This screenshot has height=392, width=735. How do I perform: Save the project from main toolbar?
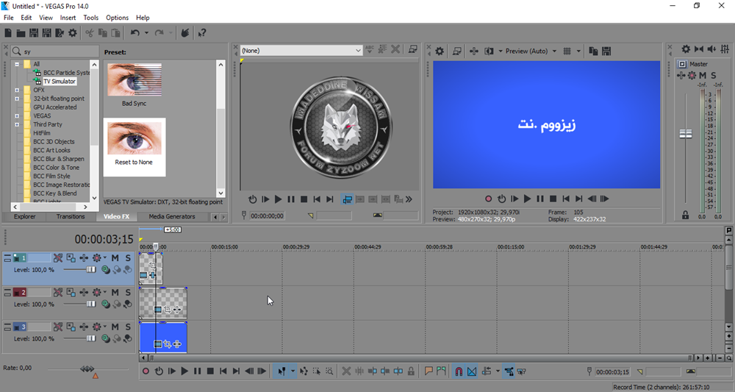coord(34,33)
